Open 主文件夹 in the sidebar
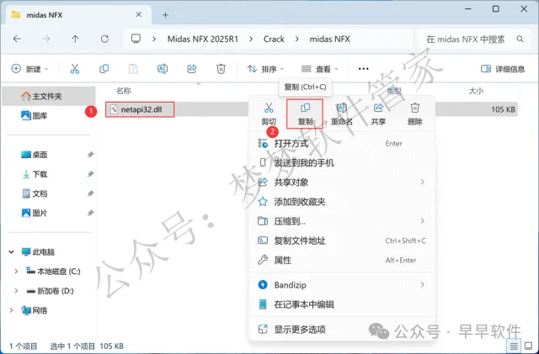 click(x=47, y=96)
